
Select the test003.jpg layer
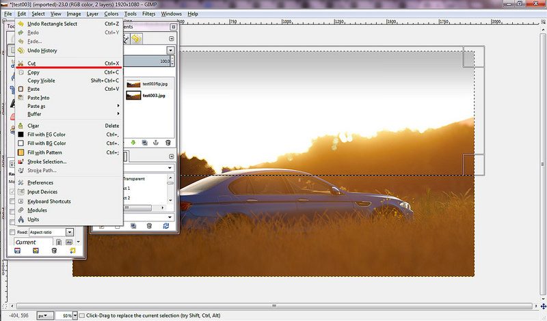point(149,96)
